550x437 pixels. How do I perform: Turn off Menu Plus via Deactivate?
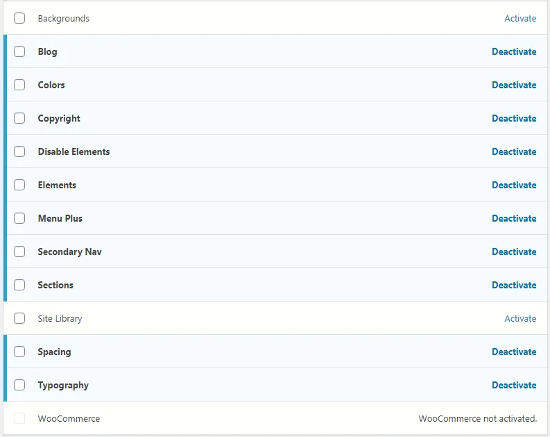pyautogui.click(x=514, y=218)
